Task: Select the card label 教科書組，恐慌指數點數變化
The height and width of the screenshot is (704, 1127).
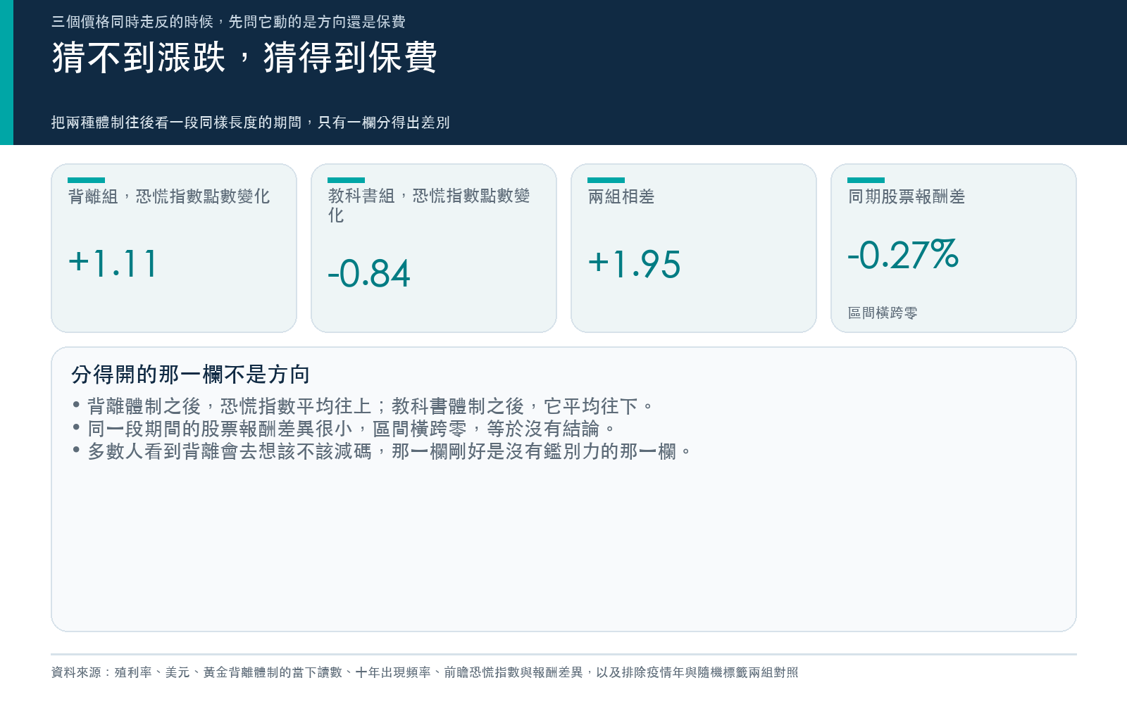Action: (x=429, y=206)
